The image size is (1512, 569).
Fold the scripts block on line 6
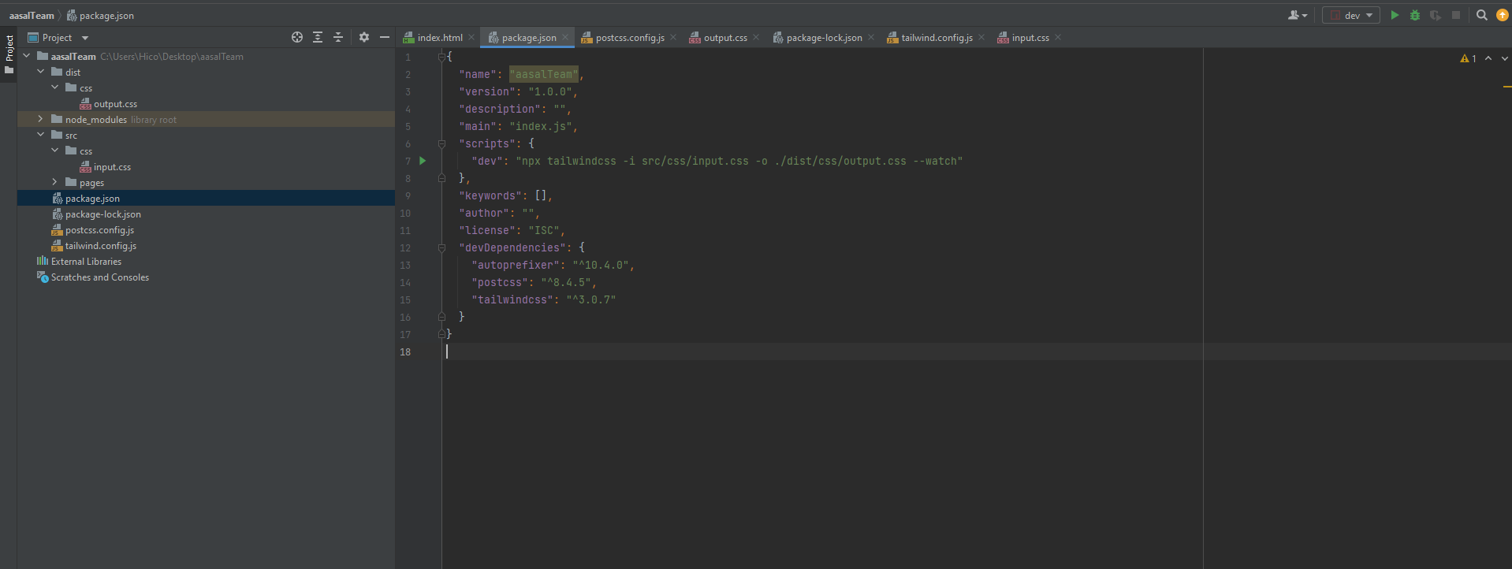tap(442, 143)
